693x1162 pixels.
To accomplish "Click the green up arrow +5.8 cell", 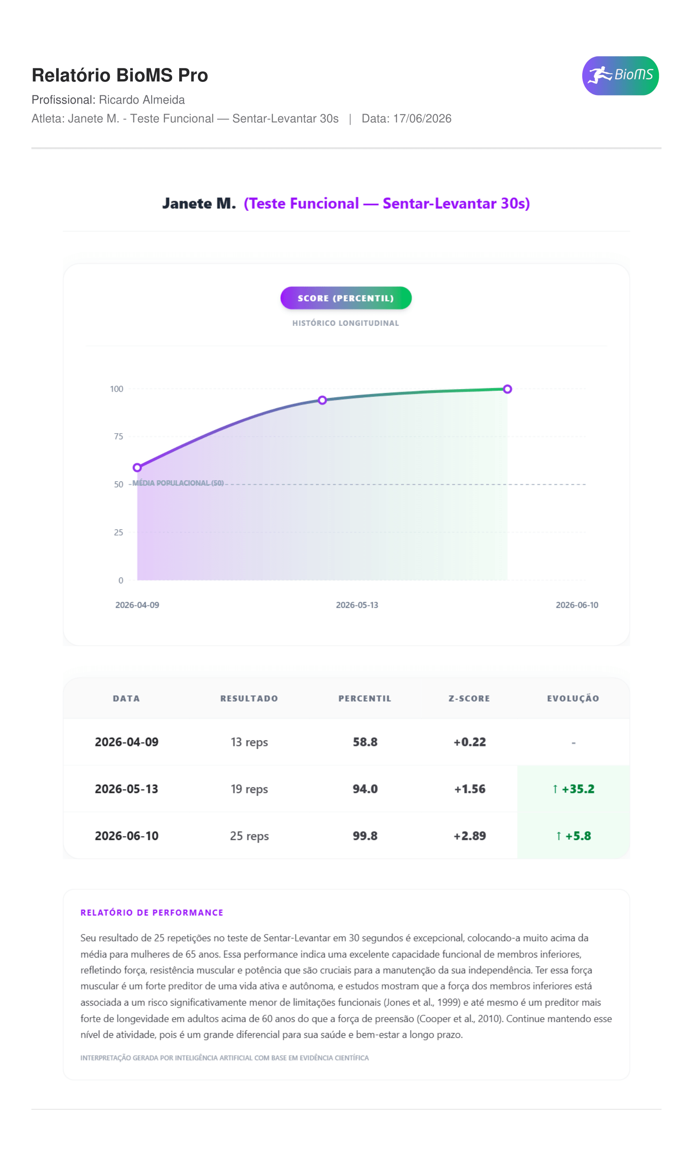I will (573, 835).
